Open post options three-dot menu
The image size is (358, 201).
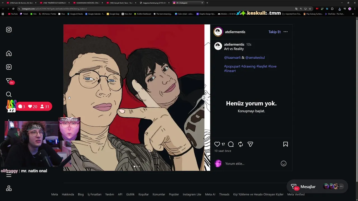coord(286,32)
